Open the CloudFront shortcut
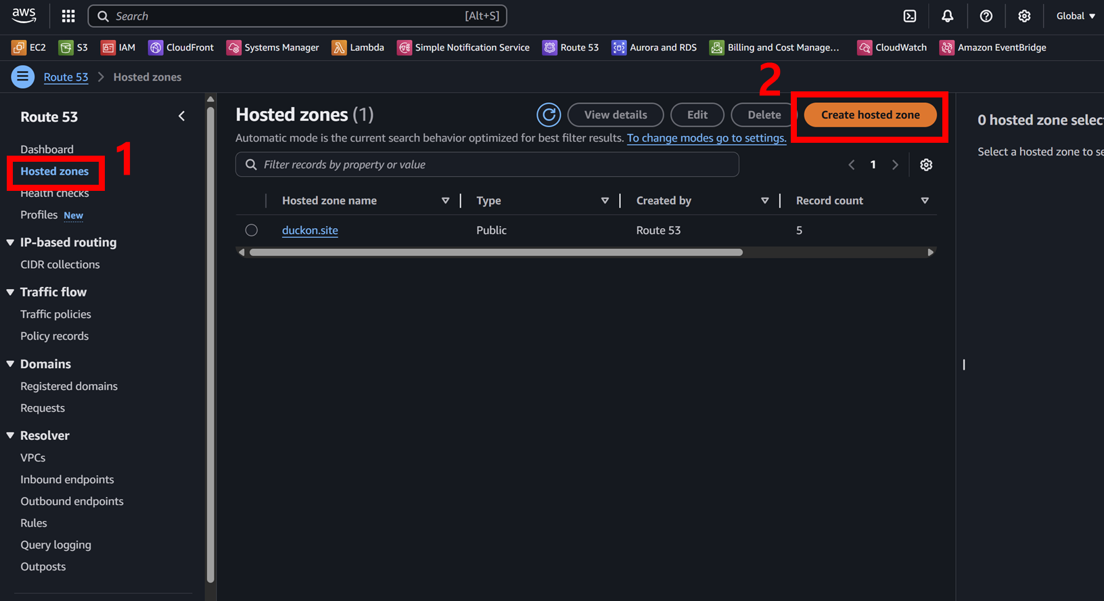 pyautogui.click(x=181, y=47)
